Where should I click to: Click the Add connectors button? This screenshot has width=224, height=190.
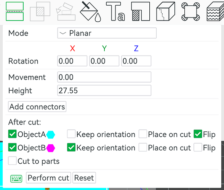(x=37, y=107)
